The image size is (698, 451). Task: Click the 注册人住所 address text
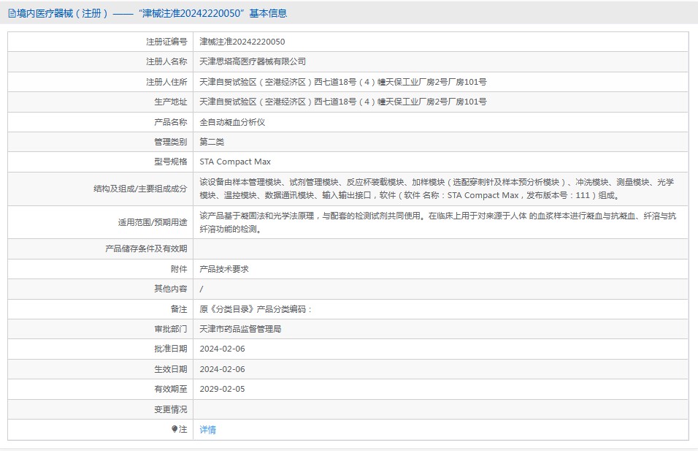pos(342,82)
